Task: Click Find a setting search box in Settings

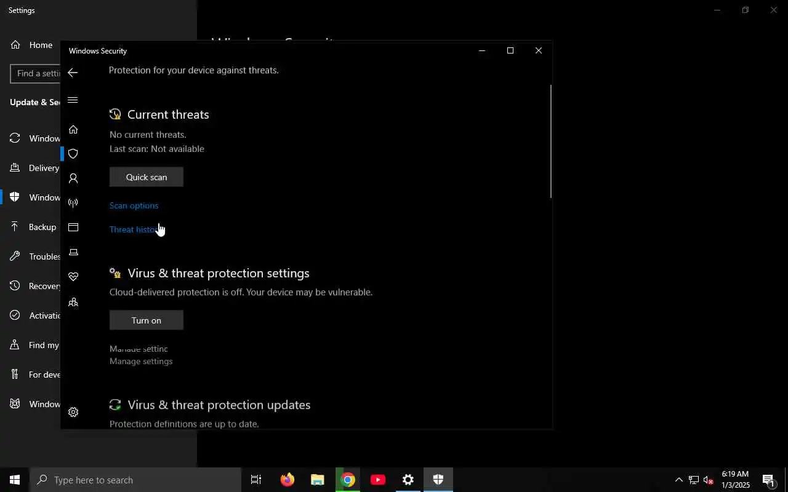Action: pos(36,73)
